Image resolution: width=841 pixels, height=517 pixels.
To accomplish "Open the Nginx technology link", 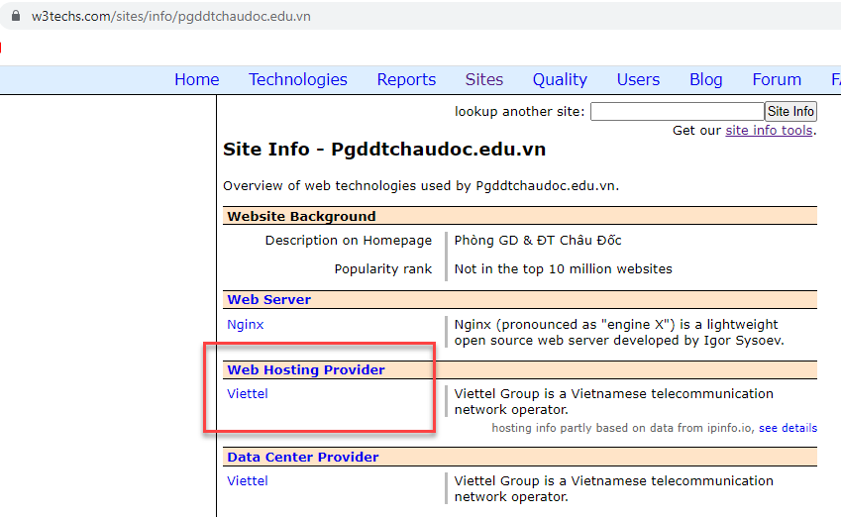I will point(245,325).
